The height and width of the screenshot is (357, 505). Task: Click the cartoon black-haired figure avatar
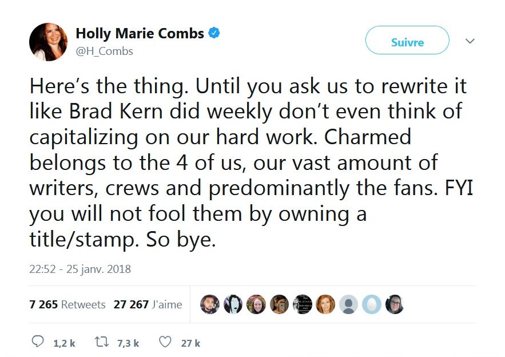click(x=233, y=304)
